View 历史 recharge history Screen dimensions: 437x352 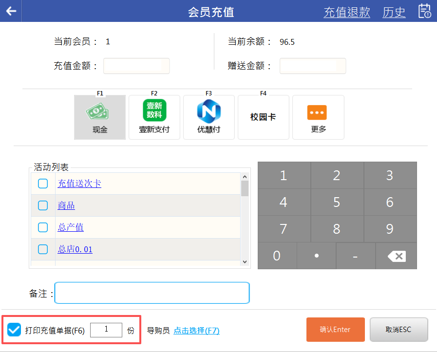click(x=394, y=12)
